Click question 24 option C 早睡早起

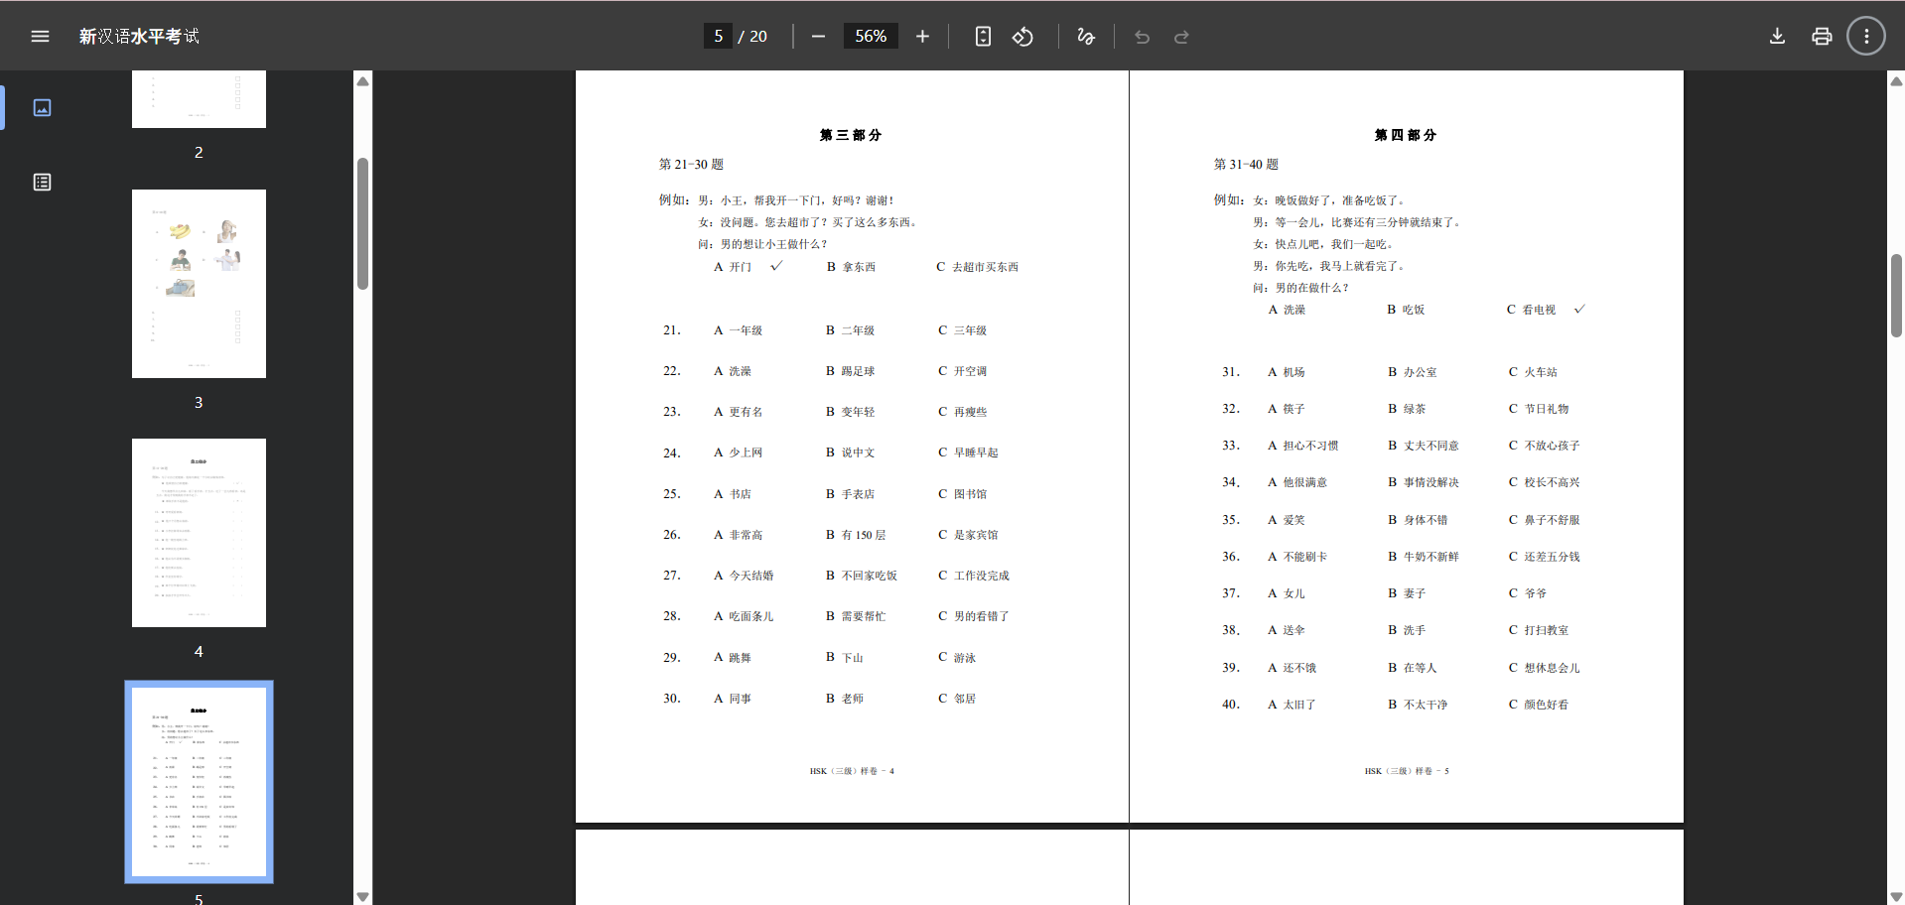tap(969, 452)
